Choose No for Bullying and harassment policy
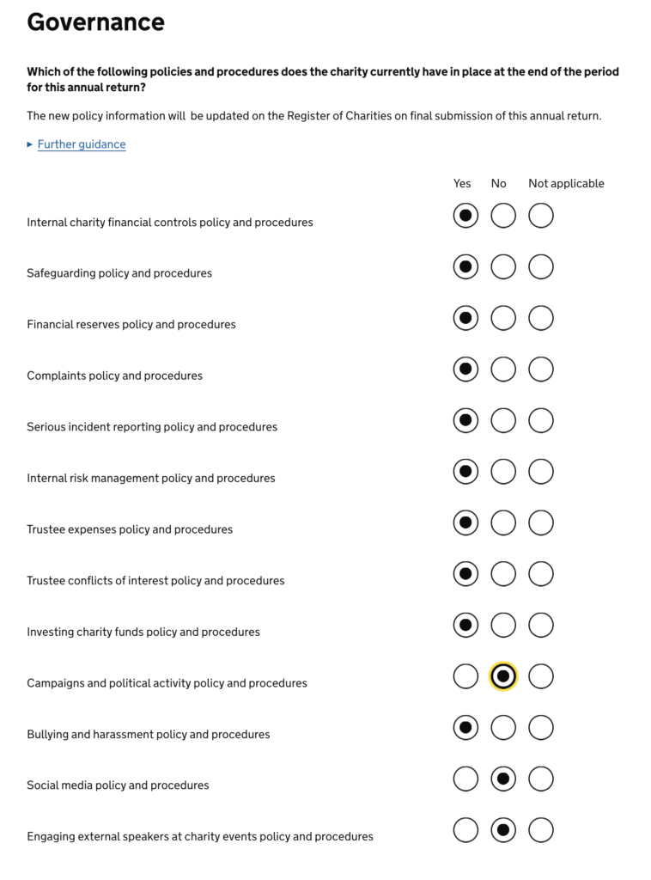This screenshot has width=651, height=880. [503, 728]
